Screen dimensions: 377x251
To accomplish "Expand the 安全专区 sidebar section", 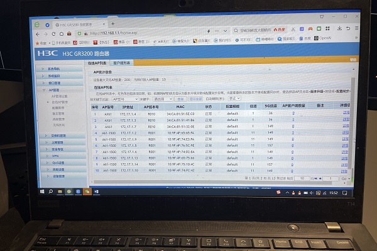I will pos(57,149).
